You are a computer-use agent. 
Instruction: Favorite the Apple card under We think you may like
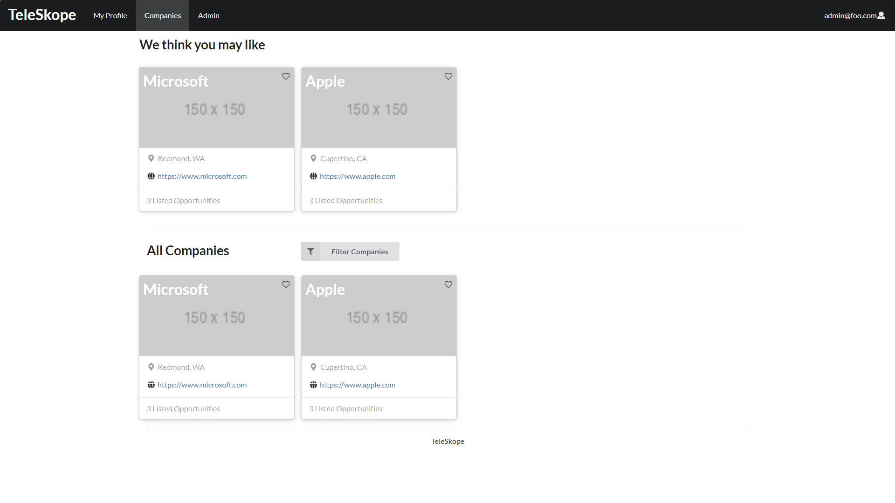click(448, 76)
